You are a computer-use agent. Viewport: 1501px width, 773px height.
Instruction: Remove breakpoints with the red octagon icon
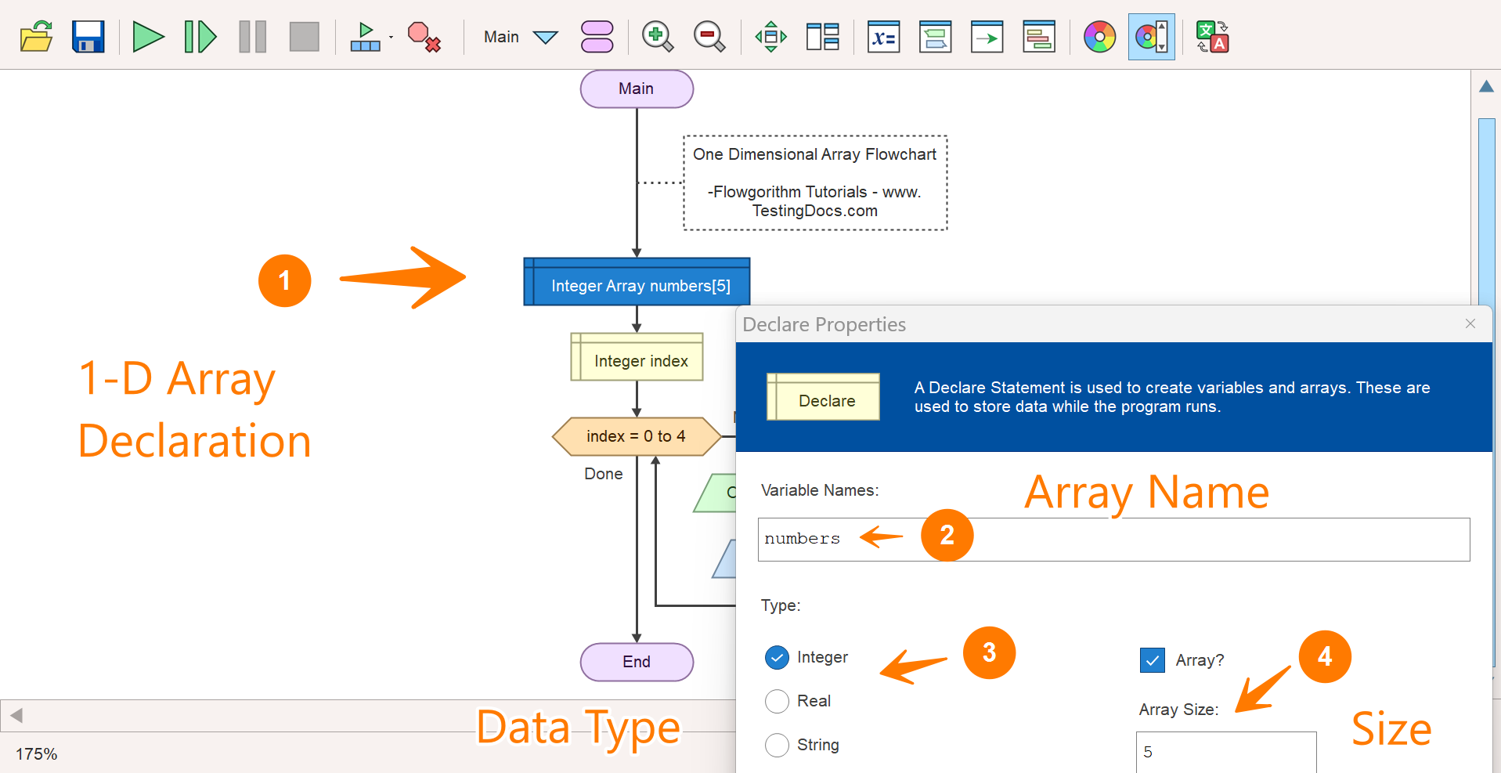click(x=424, y=37)
